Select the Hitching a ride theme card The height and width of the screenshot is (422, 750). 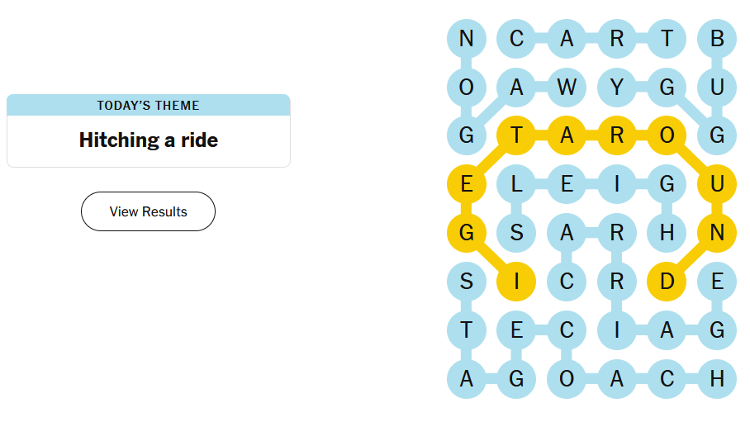click(149, 130)
